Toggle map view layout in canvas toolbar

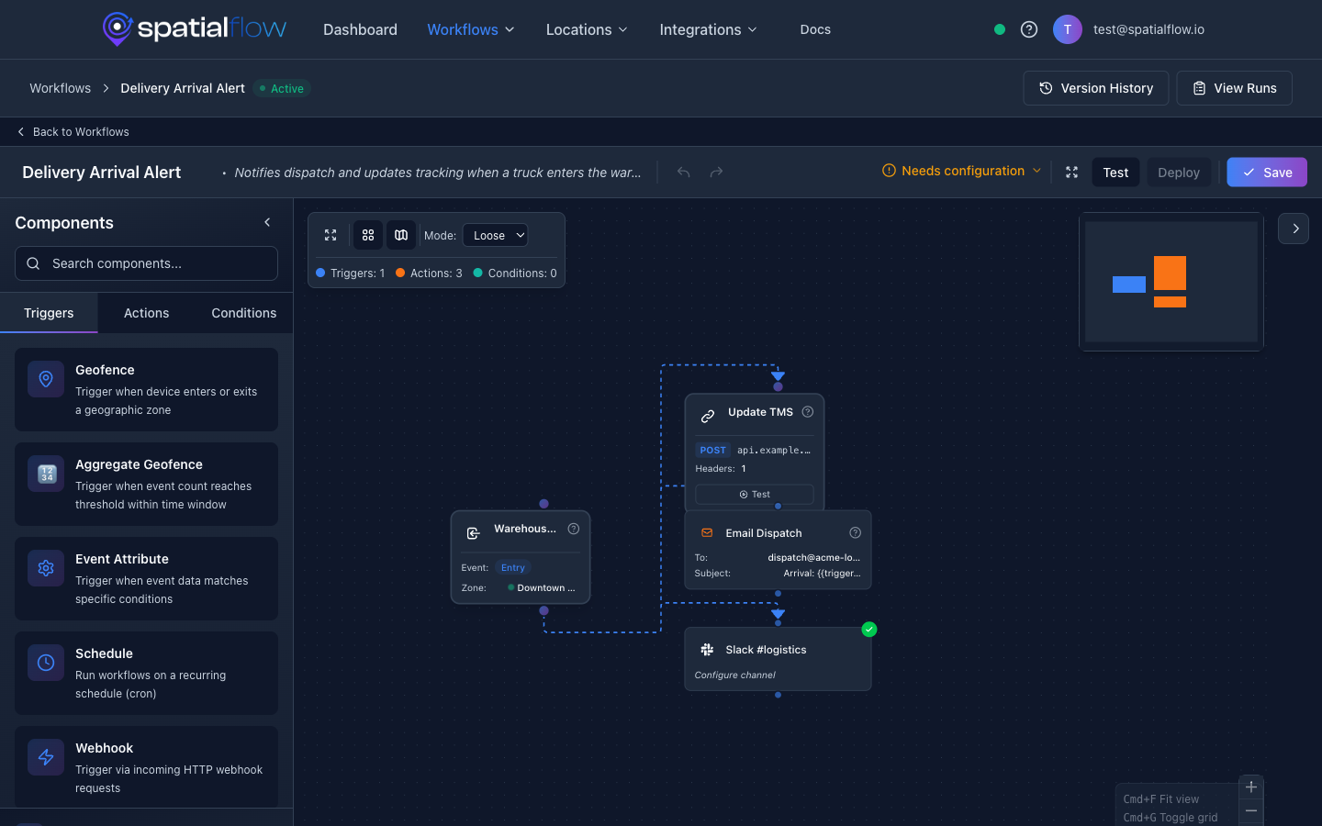coord(401,235)
